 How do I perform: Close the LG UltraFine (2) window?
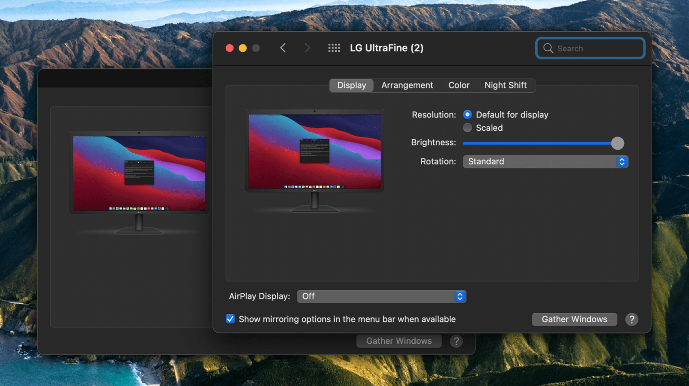point(230,48)
